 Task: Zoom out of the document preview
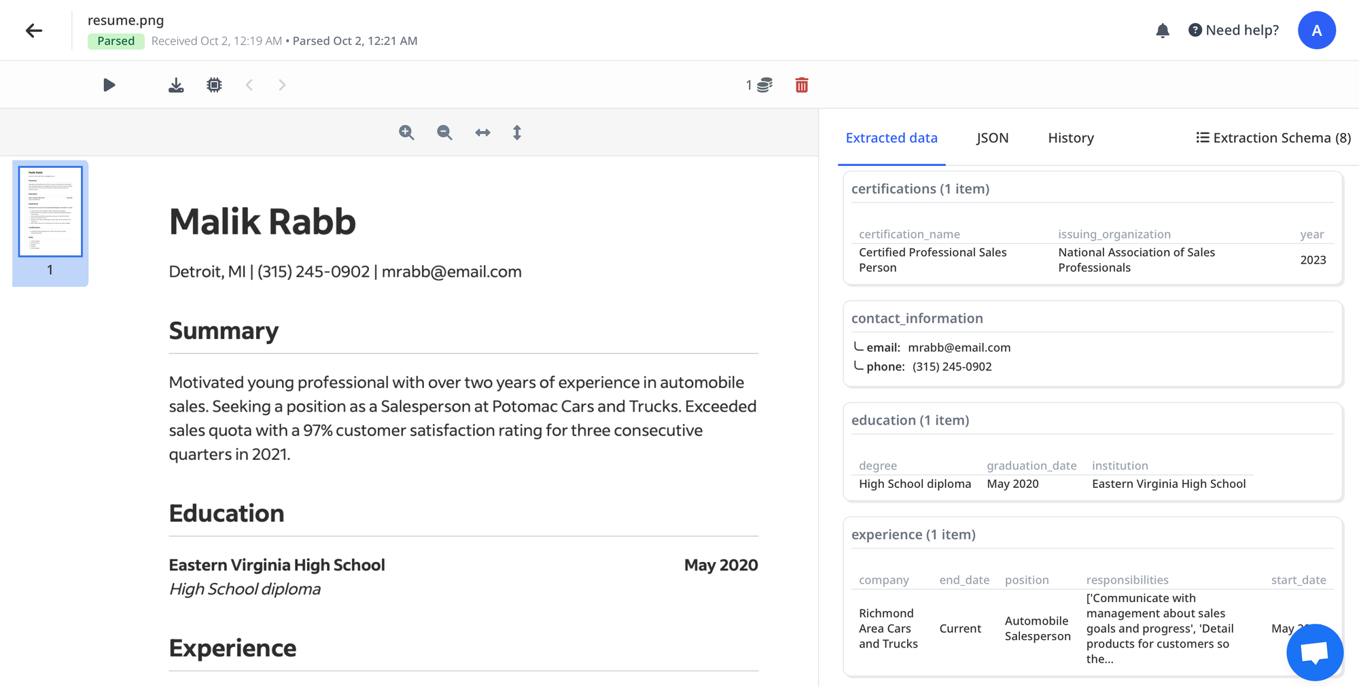click(x=444, y=133)
